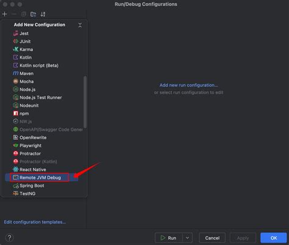Click the OpenAPI/Swagger Code Generator icon
This screenshot has height=245, width=289.
pyautogui.click(x=16, y=129)
